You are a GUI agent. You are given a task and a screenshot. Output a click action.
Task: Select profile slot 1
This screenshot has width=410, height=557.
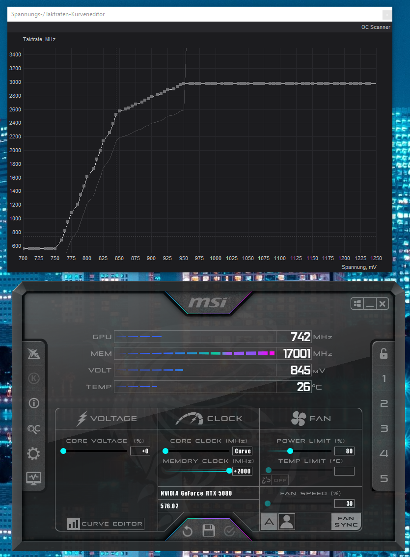[383, 378]
